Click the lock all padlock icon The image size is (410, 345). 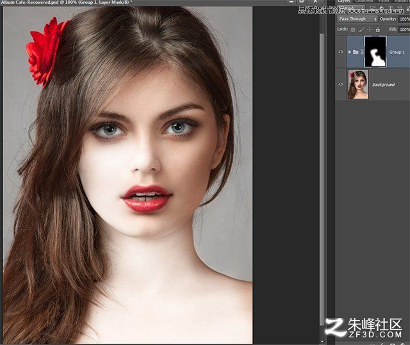[377, 29]
